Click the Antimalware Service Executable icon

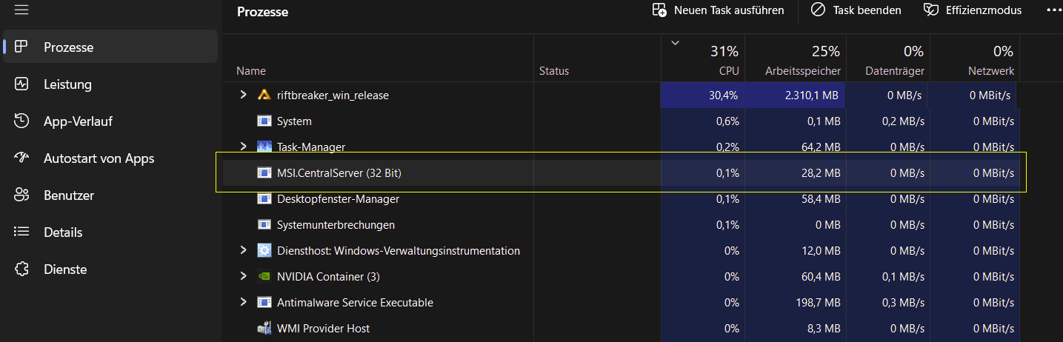pos(264,303)
